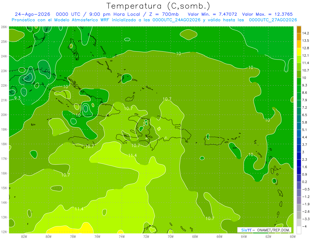This screenshot has width=311, height=240.
Task: Click the '22N' latitude axis label
Action: coord(4,85)
